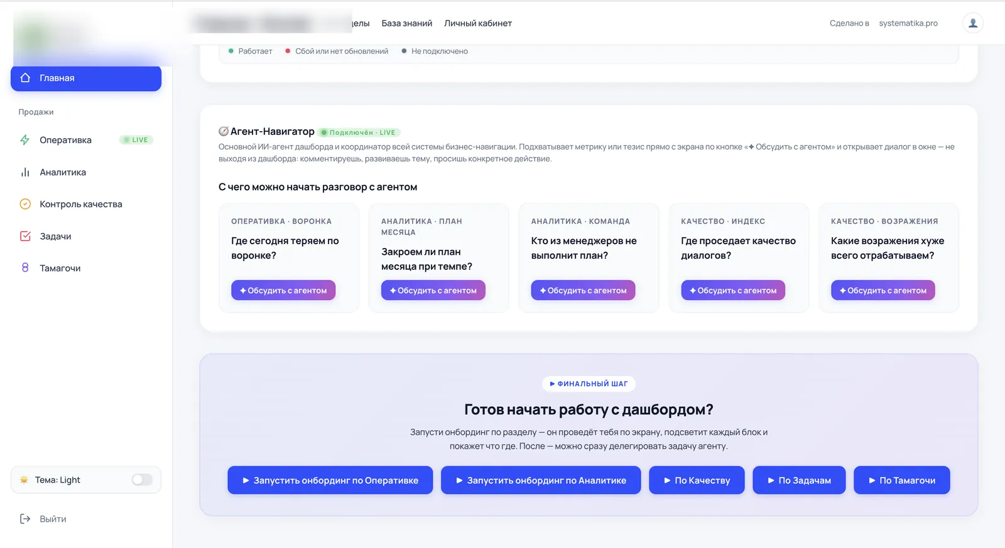
Task: Toggle the Light theme switch
Action: (142, 480)
